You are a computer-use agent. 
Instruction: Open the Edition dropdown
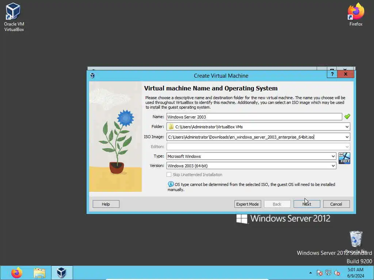click(x=258, y=147)
